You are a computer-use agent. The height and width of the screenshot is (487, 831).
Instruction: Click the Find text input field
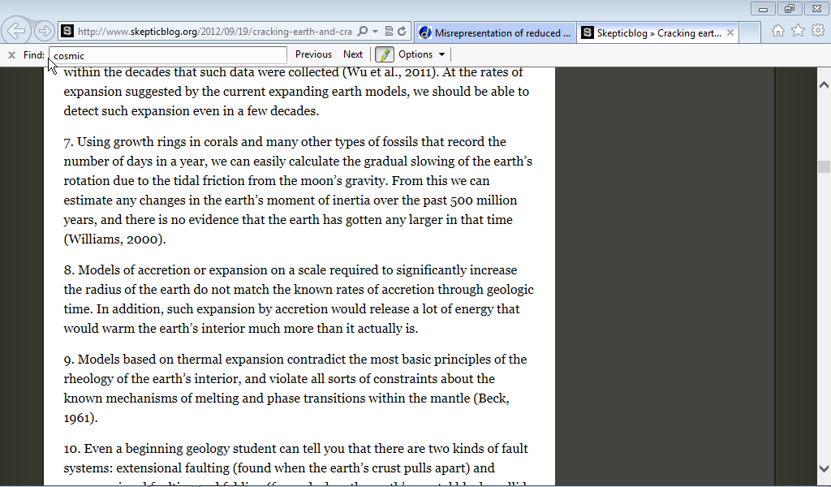(x=167, y=55)
